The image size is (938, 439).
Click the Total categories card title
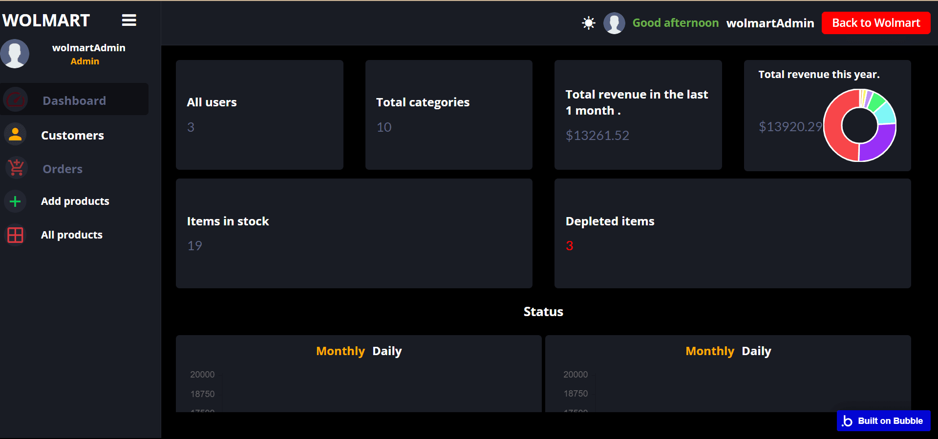[x=423, y=102]
